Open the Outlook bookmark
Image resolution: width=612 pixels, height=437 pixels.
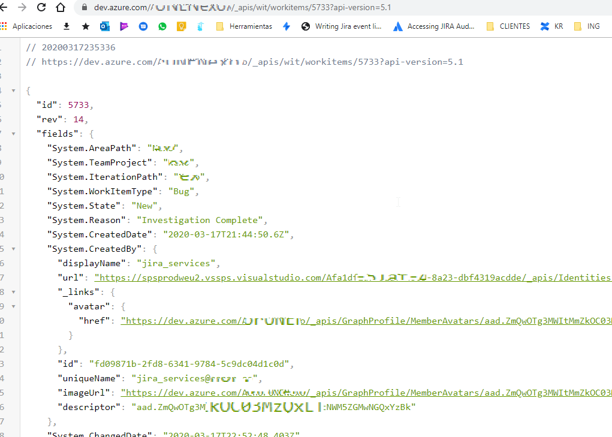(x=105, y=26)
